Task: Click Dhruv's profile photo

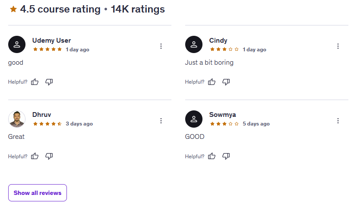Action: coord(17,119)
